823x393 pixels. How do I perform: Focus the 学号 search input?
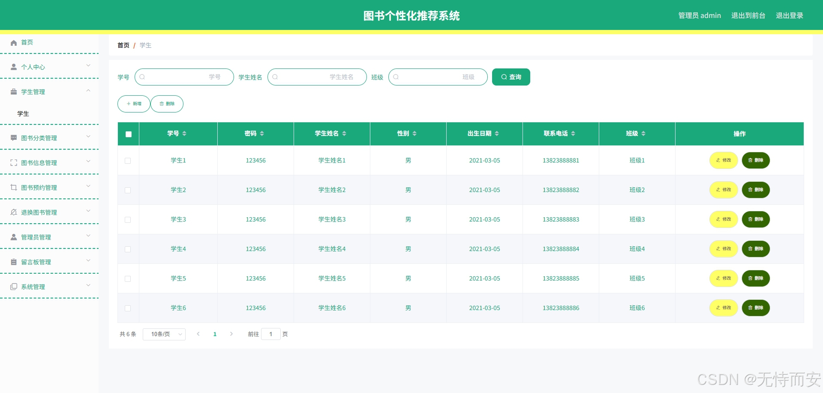[x=184, y=77]
